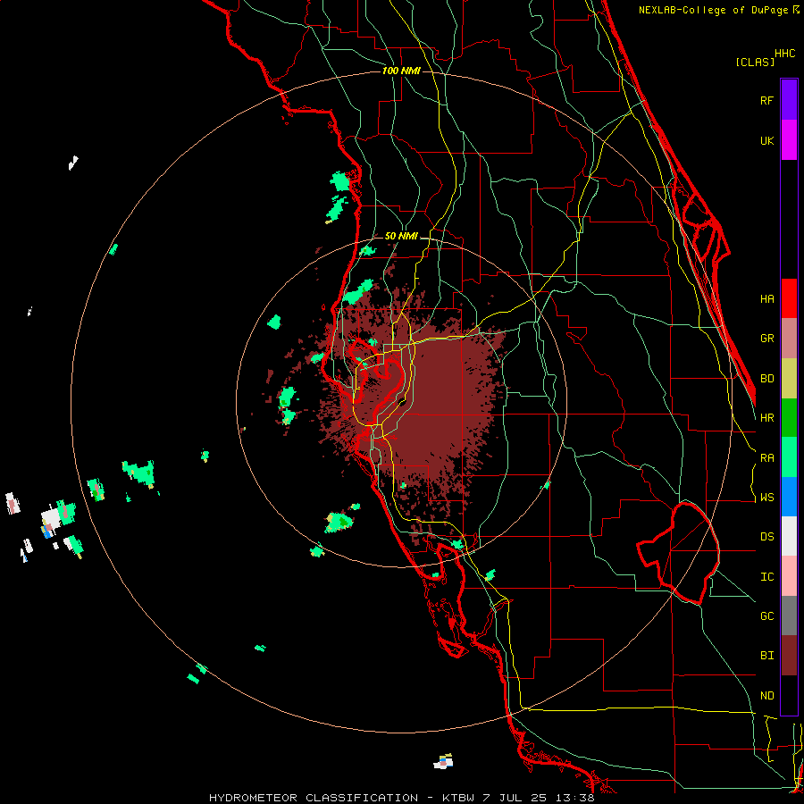Pick the mint green RA legend swatch
The image size is (804, 804).
pos(789,457)
